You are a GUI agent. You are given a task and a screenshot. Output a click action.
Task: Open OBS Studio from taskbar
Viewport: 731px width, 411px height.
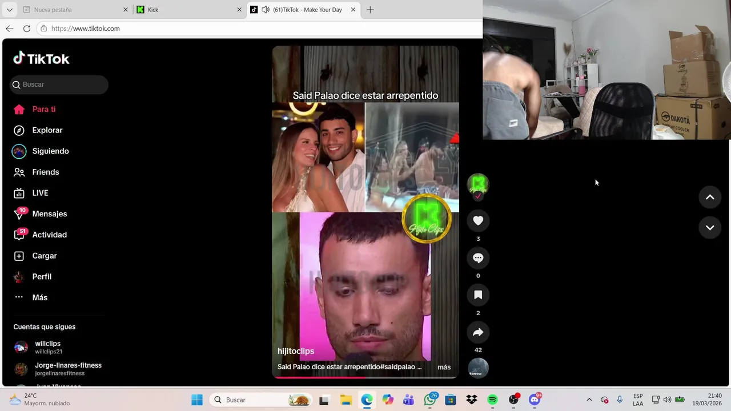(514, 400)
